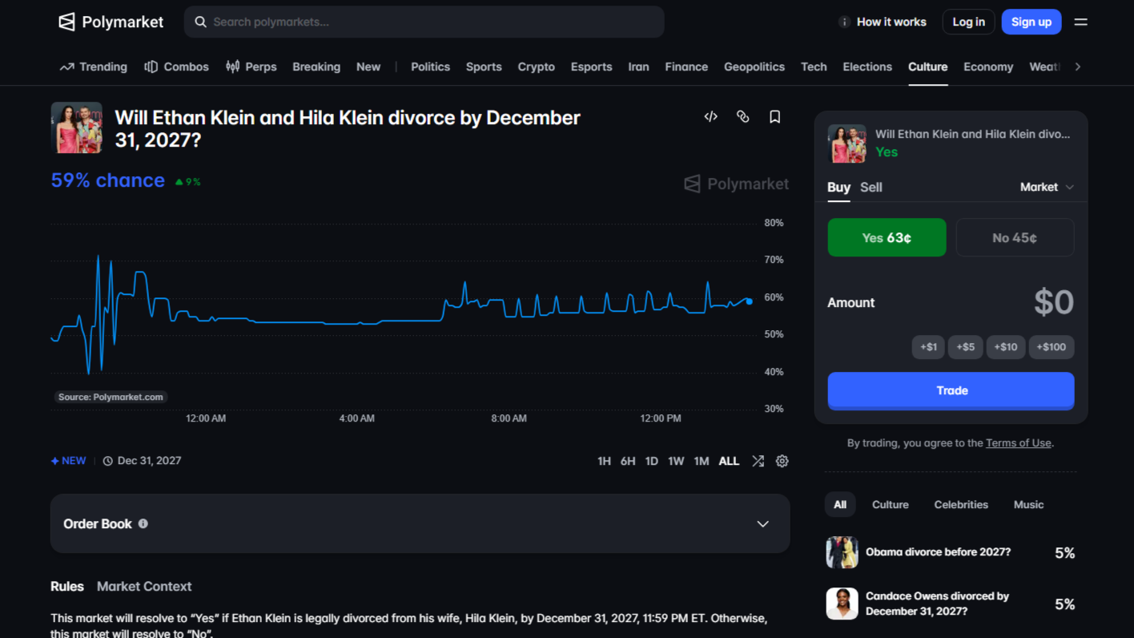The height and width of the screenshot is (638, 1134).
Task: Filter related markets by Music
Action: pyautogui.click(x=1028, y=504)
